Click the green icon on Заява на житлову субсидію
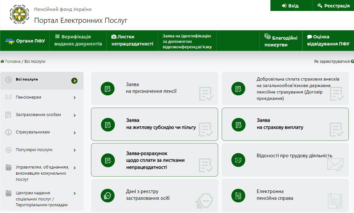 [x=107, y=124]
